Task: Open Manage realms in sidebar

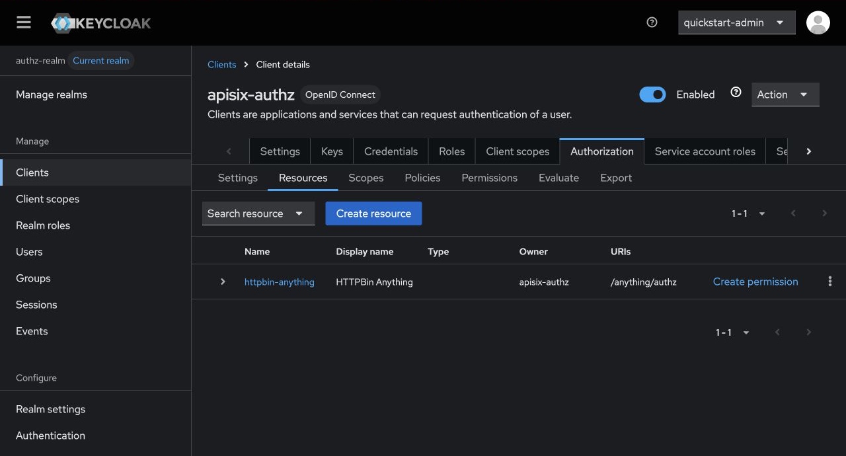Action: 95,95
